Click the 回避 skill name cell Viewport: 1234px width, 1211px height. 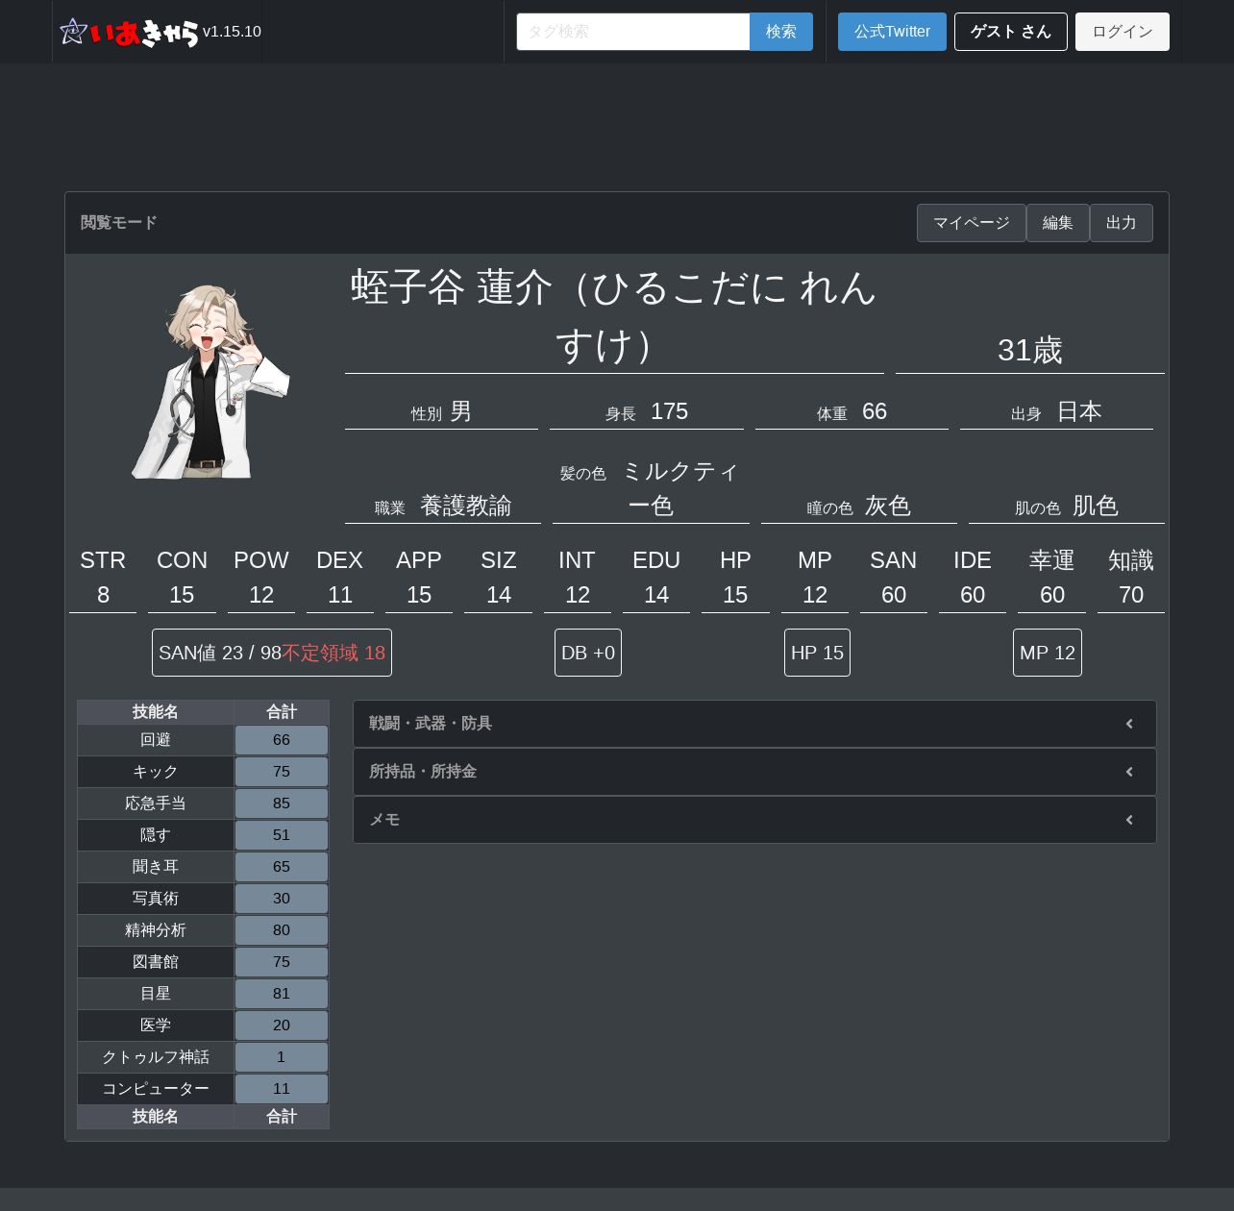tap(156, 740)
